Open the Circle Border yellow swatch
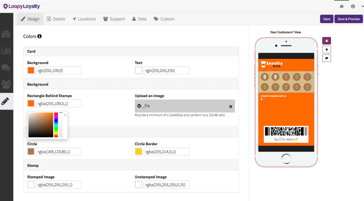The image size is (364, 201). tap(139, 152)
